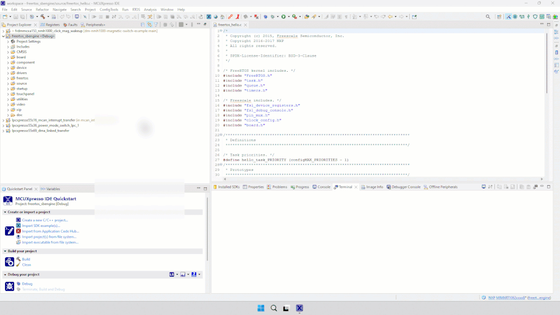This screenshot has width=560, height=315.
Task: Switch to the Image Info tab
Action: [372, 187]
